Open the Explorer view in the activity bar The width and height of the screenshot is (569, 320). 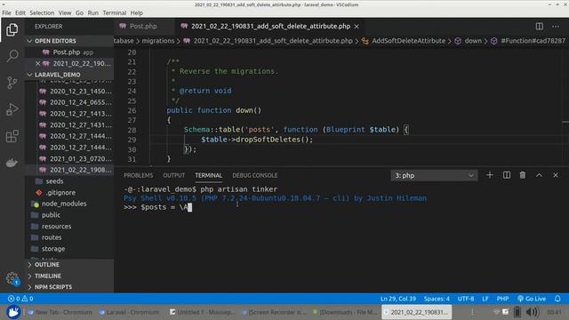pos(12,29)
